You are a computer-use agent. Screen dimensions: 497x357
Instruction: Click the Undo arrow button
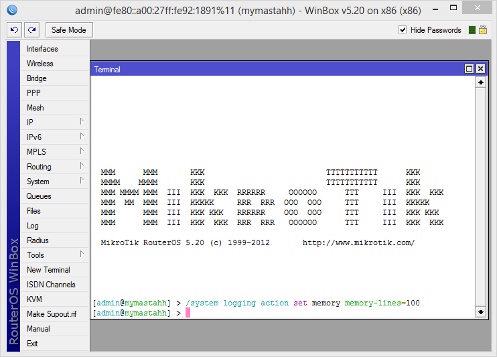coord(14,29)
